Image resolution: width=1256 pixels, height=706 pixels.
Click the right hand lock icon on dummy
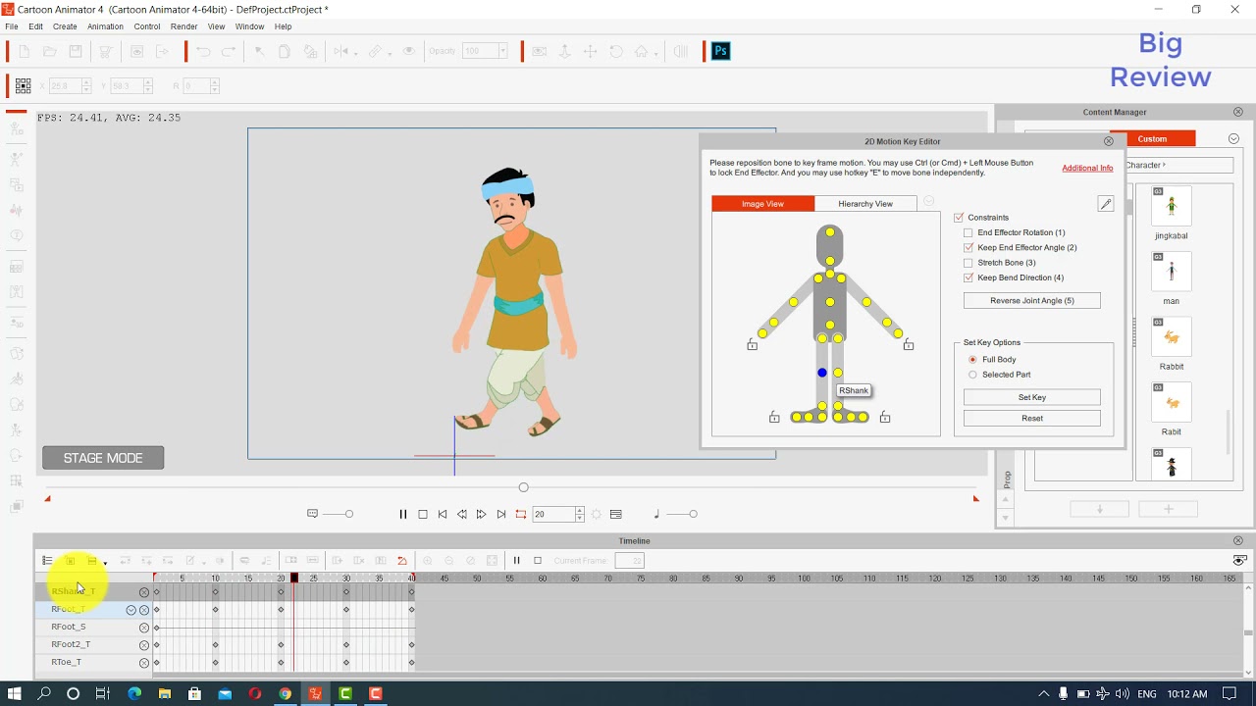[909, 344]
